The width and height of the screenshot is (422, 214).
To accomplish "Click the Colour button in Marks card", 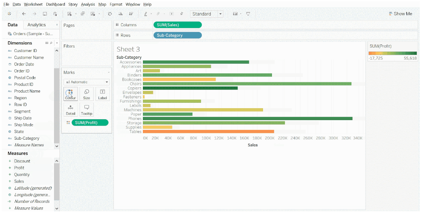I will coord(71,94).
